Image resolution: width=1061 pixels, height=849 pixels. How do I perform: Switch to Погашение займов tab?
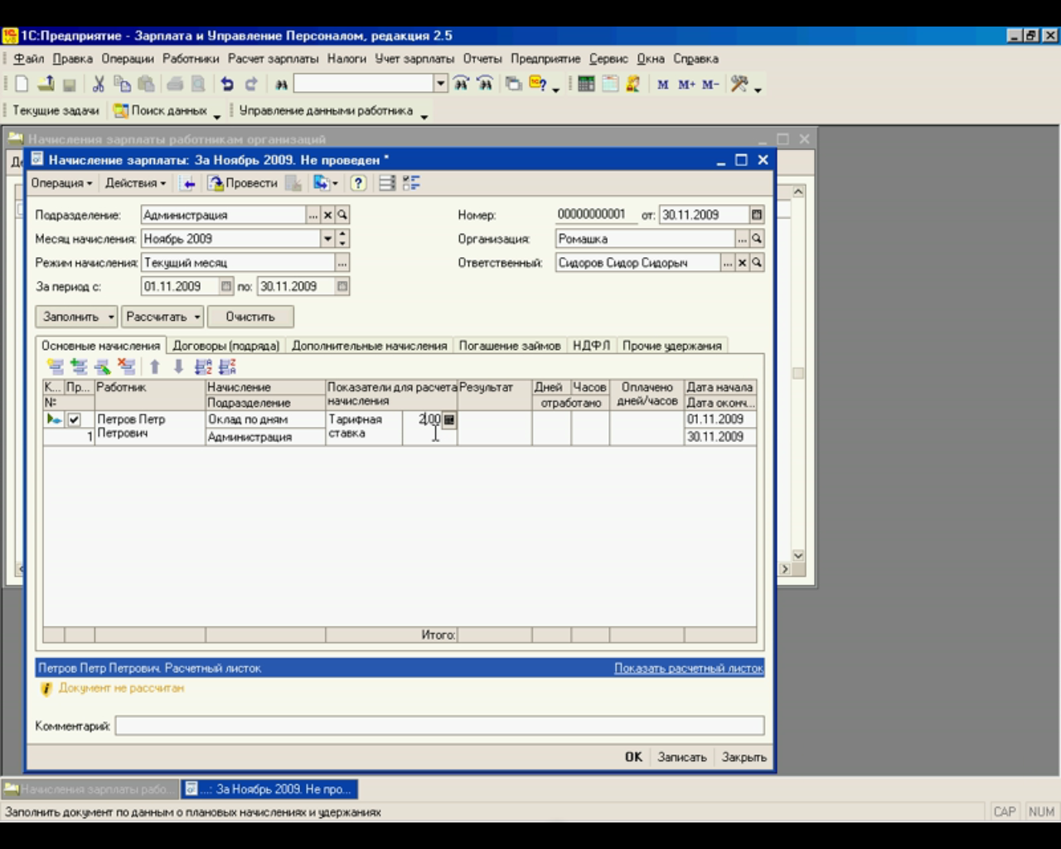click(510, 346)
